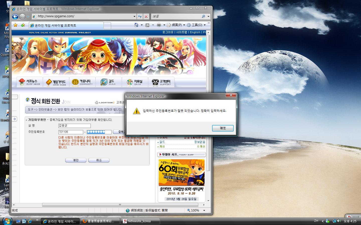Click the page vertical scrollbar down arrow
361x225 pixels.
(x=208, y=201)
